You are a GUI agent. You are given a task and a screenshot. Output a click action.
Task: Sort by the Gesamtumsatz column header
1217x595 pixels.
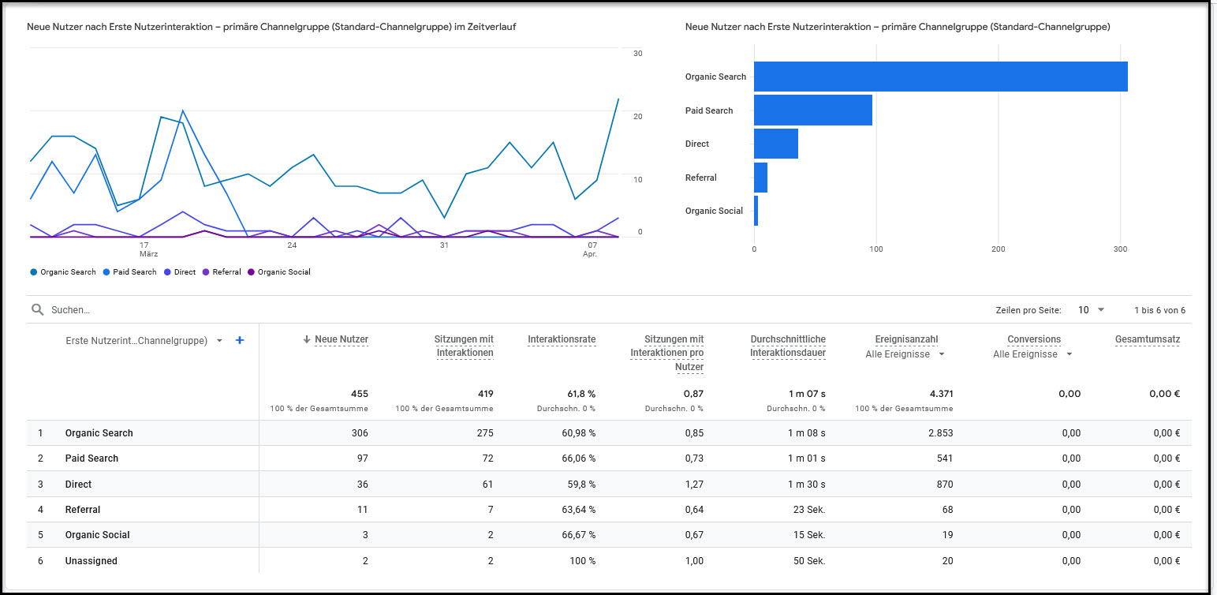[1148, 339]
